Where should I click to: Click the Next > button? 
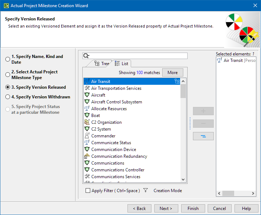(166, 209)
